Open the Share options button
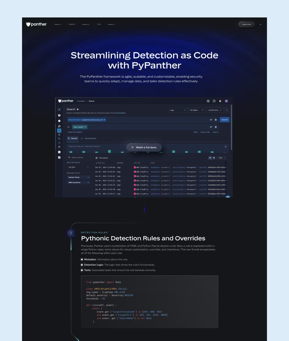 pos(222,158)
